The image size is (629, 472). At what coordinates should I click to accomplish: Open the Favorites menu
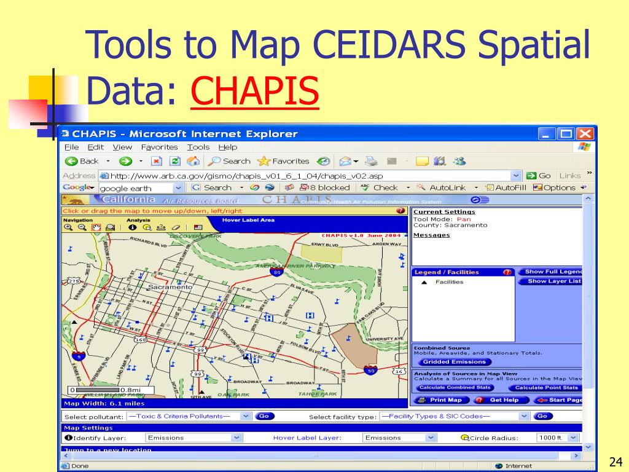pyautogui.click(x=159, y=147)
